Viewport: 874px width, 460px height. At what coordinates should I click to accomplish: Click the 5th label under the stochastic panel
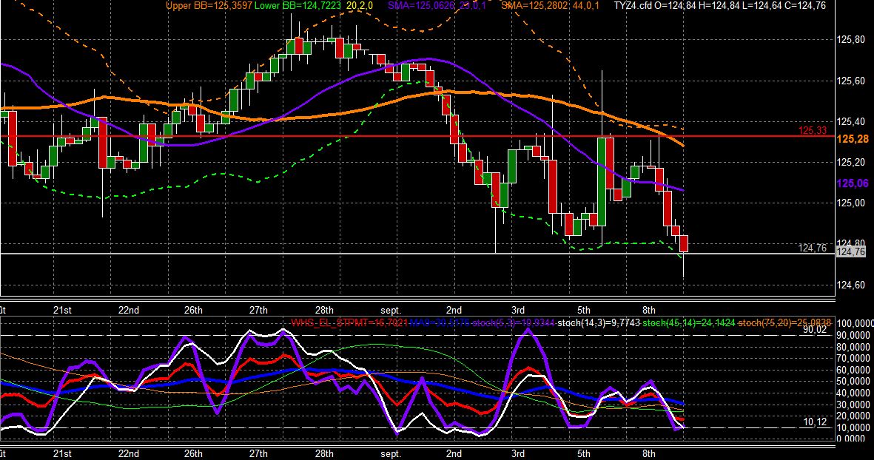click(584, 453)
